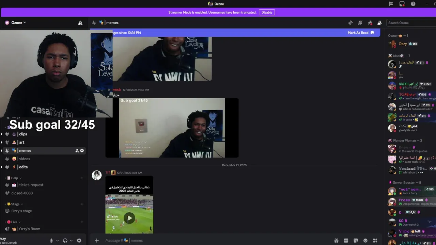Open the edits channel

click(x=44, y=167)
